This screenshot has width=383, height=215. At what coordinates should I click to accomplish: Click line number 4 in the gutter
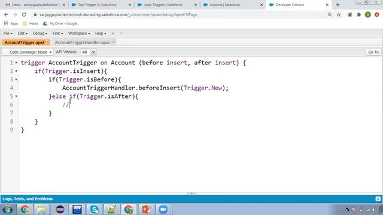coord(12,88)
